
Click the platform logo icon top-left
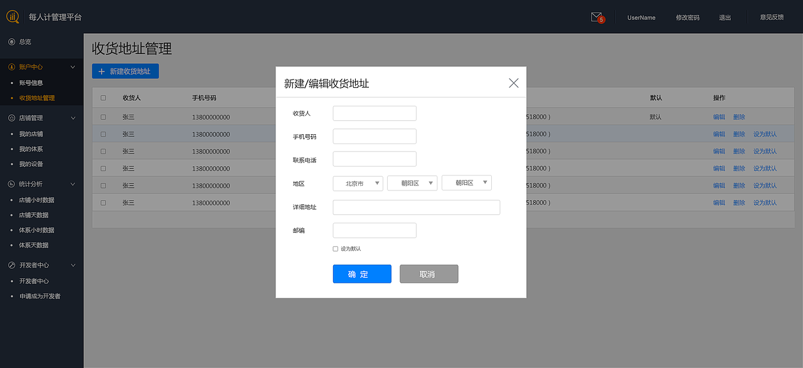click(x=13, y=17)
